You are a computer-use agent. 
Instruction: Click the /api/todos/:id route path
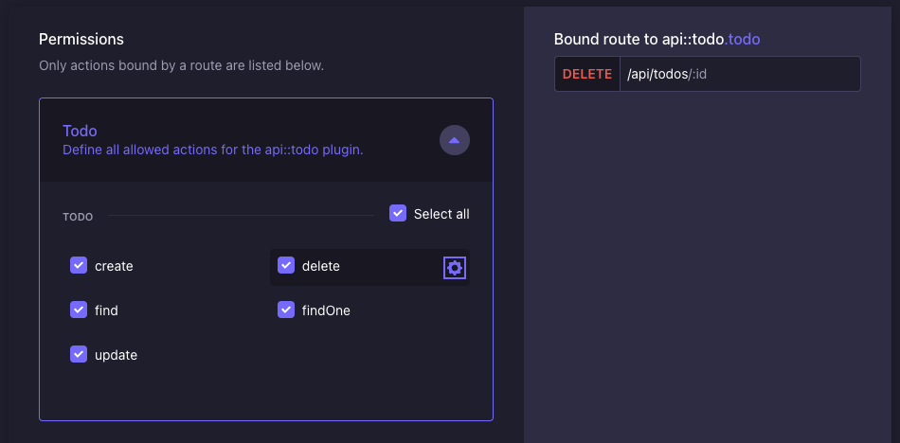[x=667, y=74]
